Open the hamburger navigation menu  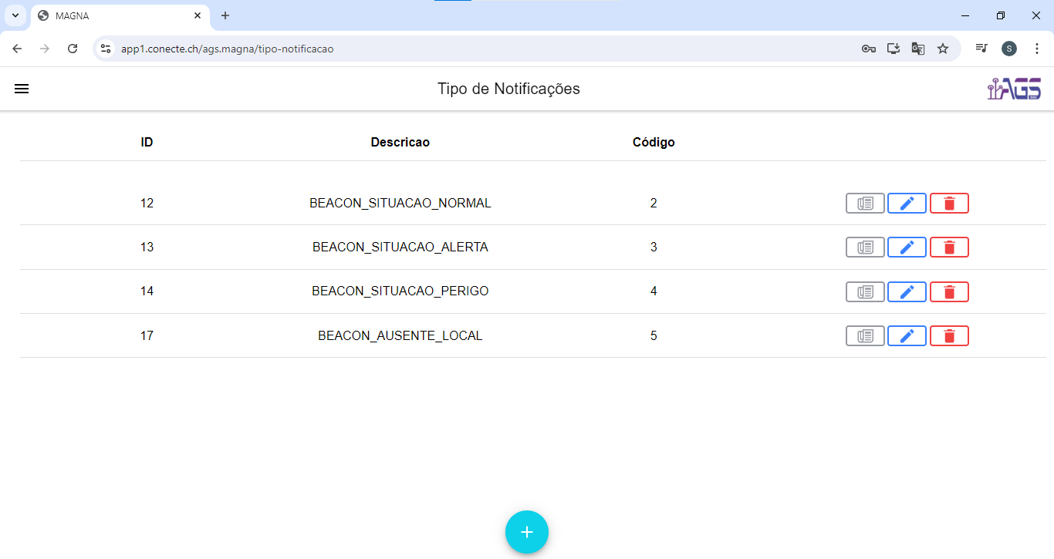tap(22, 89)
